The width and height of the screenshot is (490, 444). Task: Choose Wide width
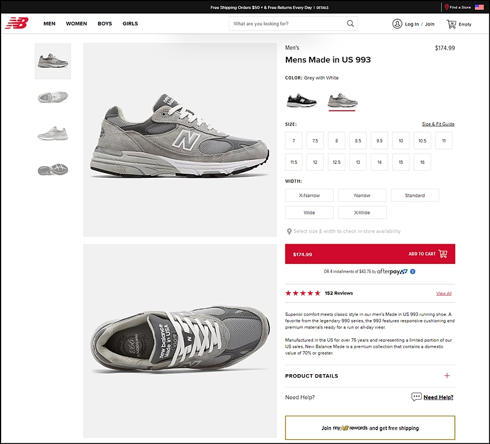click(x=310, y=212)
